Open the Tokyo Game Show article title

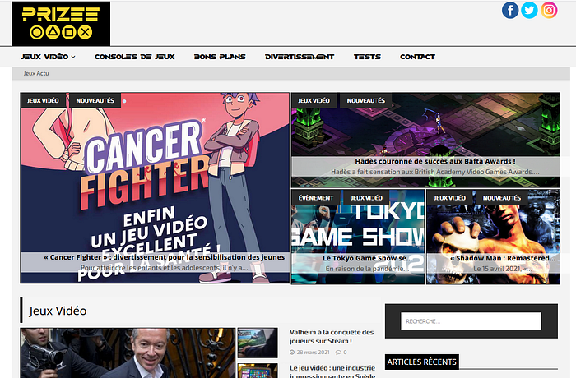[367, 258]
